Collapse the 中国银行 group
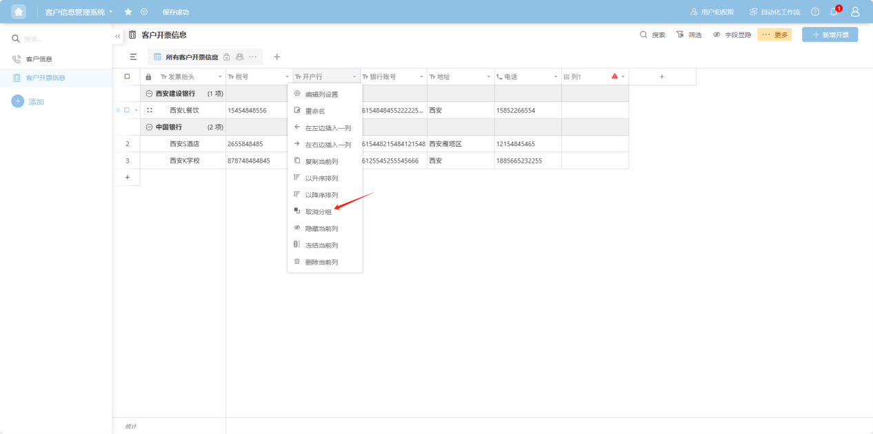 click(x=149, y=127)
